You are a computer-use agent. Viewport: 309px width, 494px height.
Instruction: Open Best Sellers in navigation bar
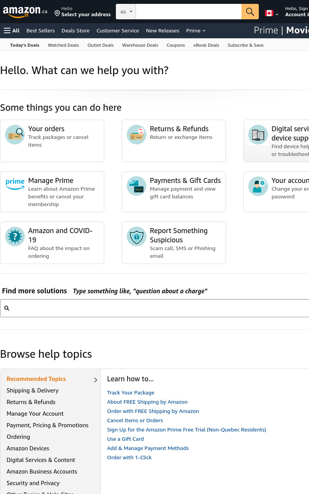[x=41, y=30]
